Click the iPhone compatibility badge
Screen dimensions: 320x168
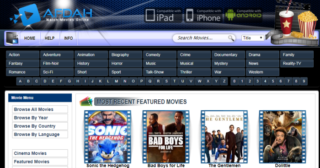coord(203,15)
